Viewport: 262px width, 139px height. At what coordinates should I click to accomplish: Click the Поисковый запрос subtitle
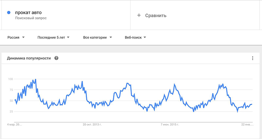coord(31,18)
